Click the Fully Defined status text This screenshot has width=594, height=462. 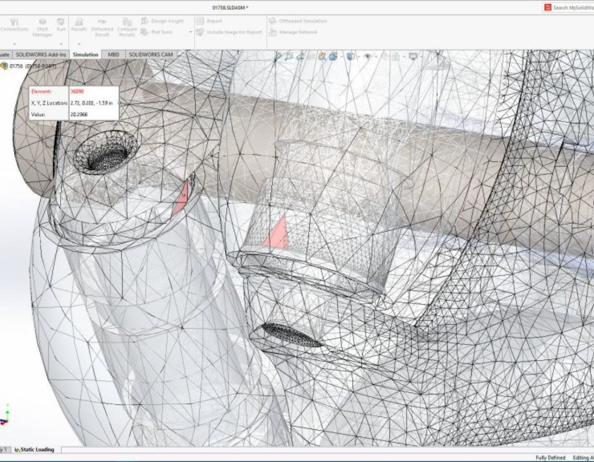pos(550,458)
